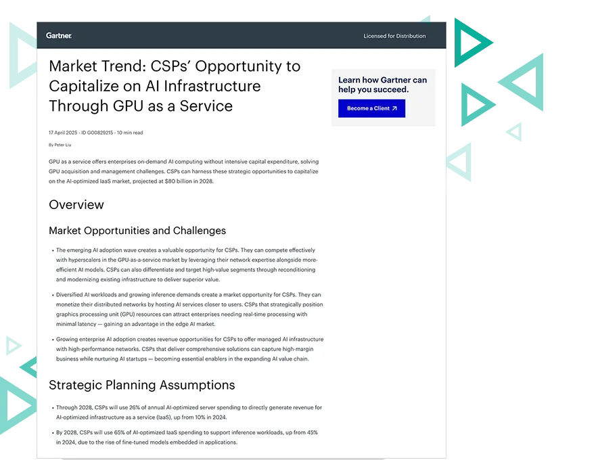Click 'Learn how Gartner can help you succeed' text
596x460 pixels.
pyautogui.click(x=382, y=85)
